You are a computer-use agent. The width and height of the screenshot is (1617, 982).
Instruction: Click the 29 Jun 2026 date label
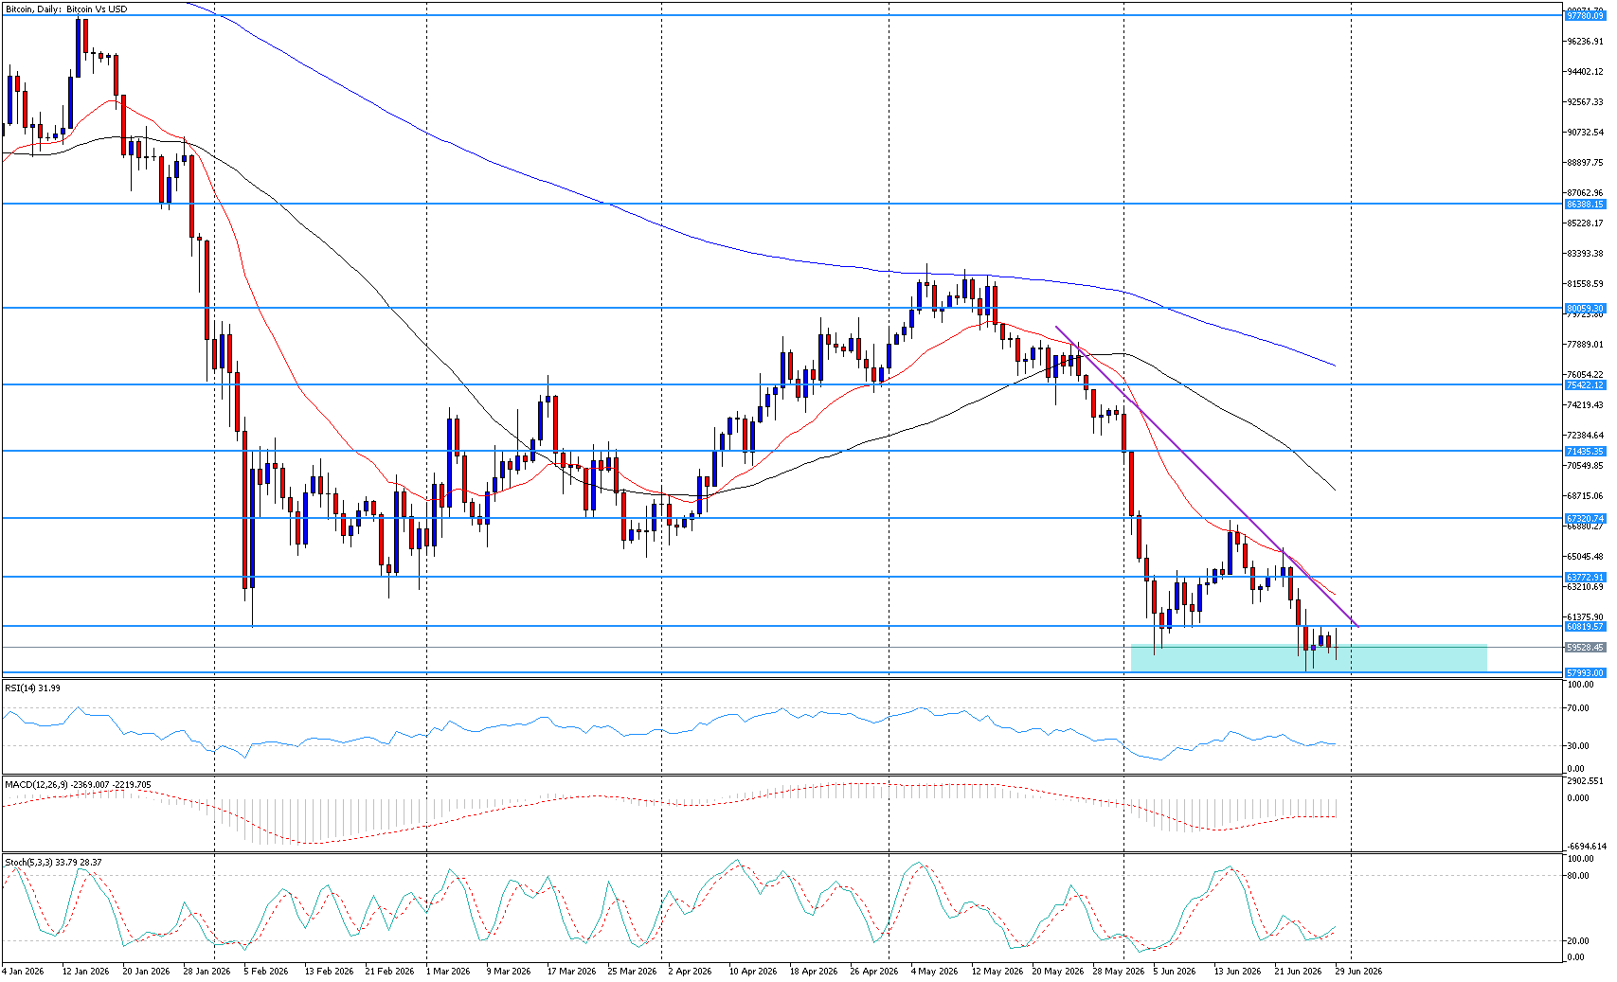click(1358, 972)
